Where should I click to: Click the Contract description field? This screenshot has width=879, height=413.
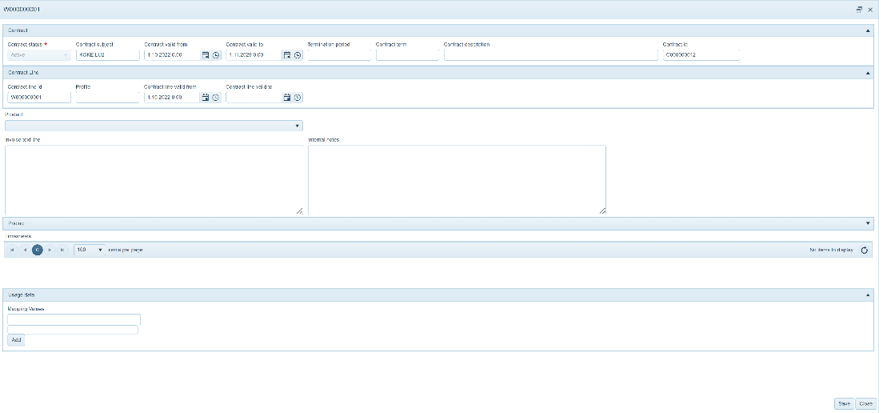550,55
